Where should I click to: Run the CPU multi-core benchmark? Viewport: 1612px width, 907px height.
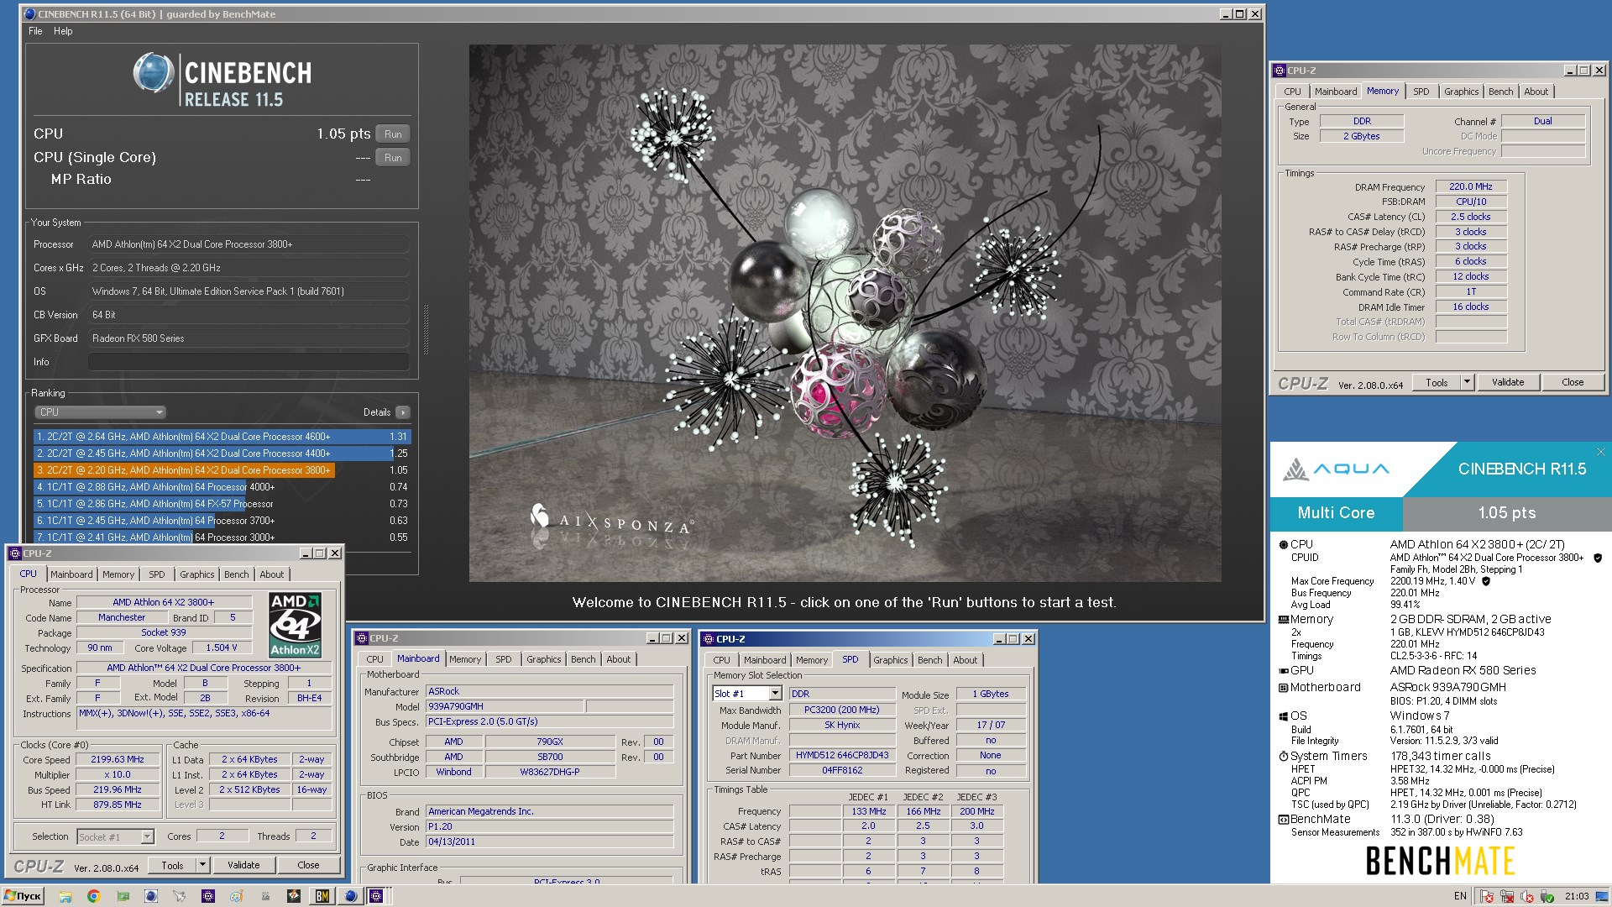393,134
